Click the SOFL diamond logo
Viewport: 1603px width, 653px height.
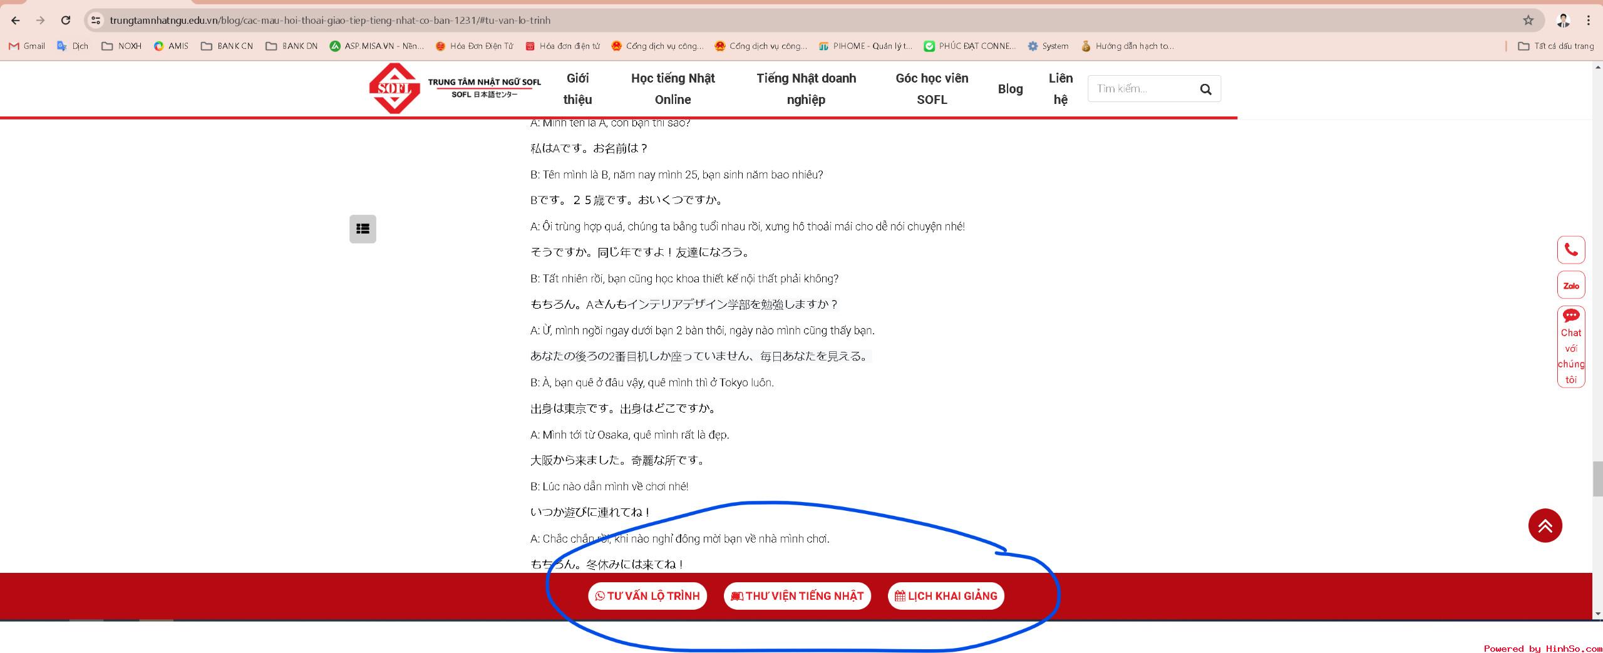click(394, 88)
